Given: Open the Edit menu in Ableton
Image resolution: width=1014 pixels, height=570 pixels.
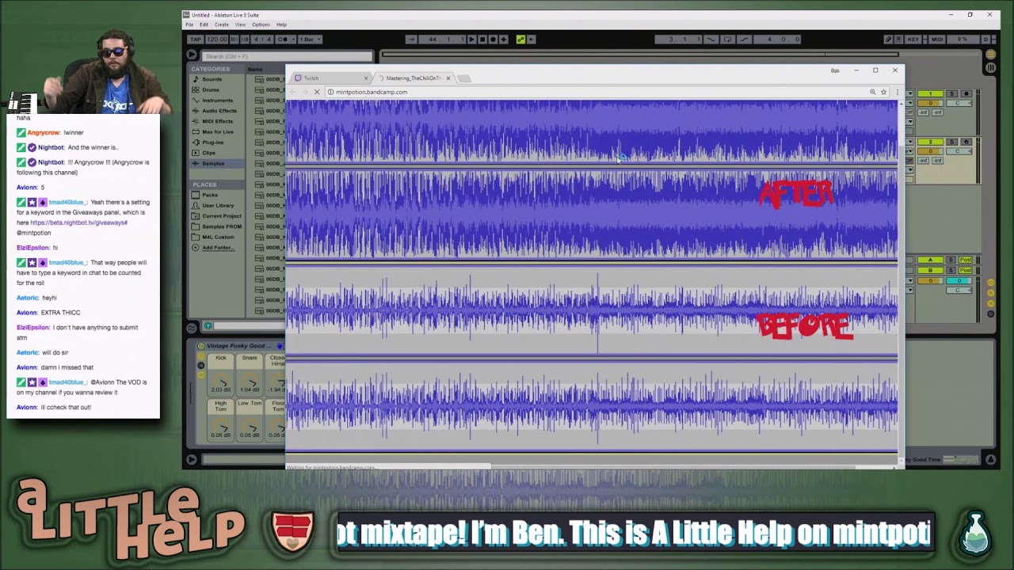Looking at the screenshot, I should point(204,25).
